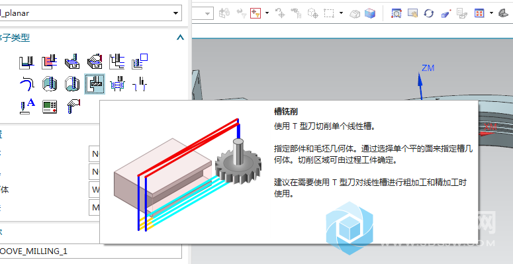Choose the Cleanup Corners curved-arc subtype
Viewport: 513px width, 264px height.
pos(26,84)
